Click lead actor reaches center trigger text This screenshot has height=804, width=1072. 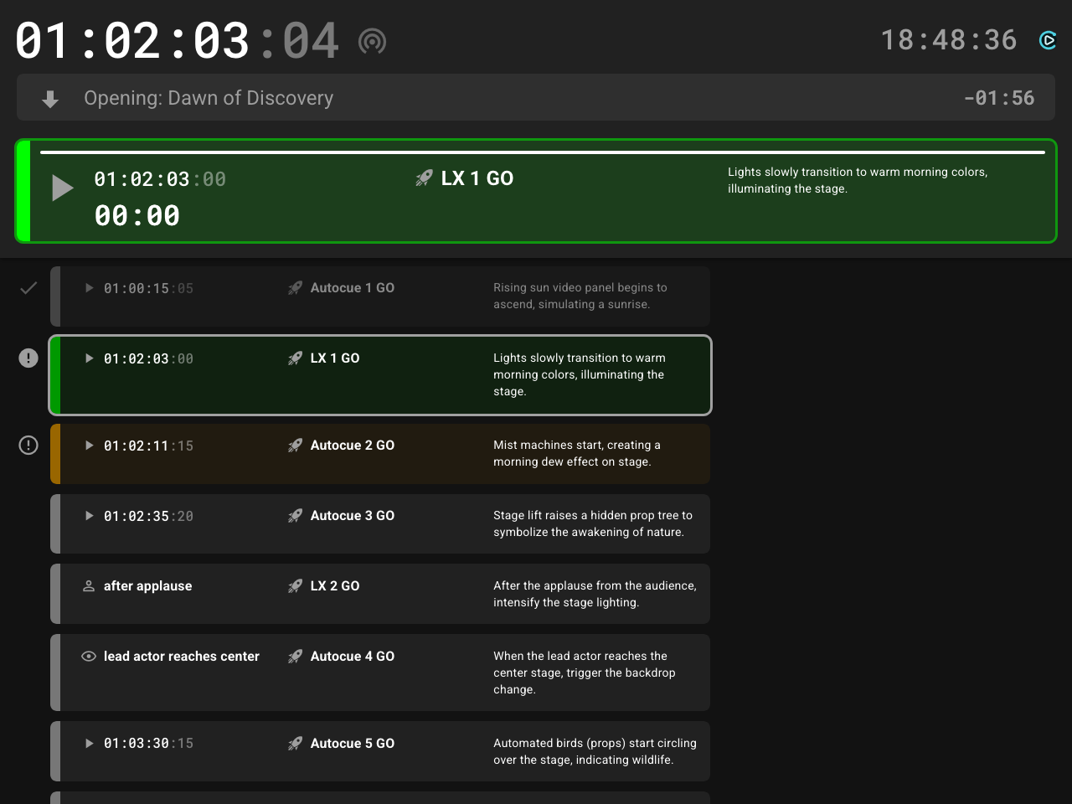tap(182, 657)
